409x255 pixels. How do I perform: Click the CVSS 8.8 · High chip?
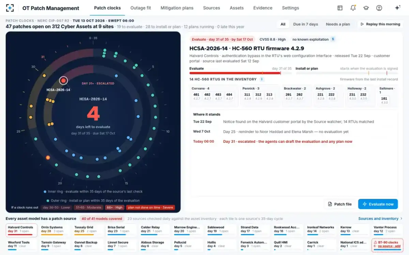pos(273,39)
